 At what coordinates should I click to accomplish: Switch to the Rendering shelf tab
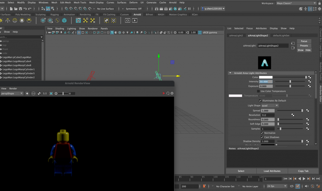click(85, 14)
